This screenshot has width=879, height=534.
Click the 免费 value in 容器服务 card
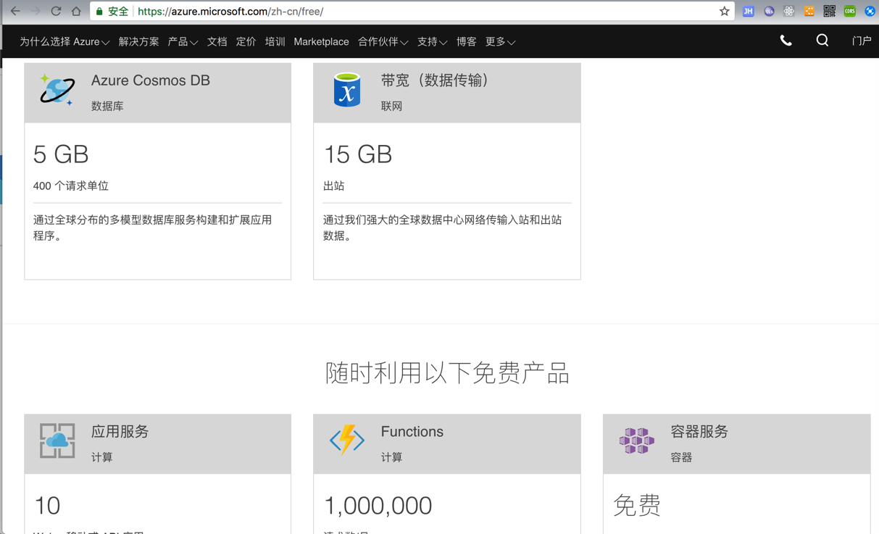coord(637,506)
